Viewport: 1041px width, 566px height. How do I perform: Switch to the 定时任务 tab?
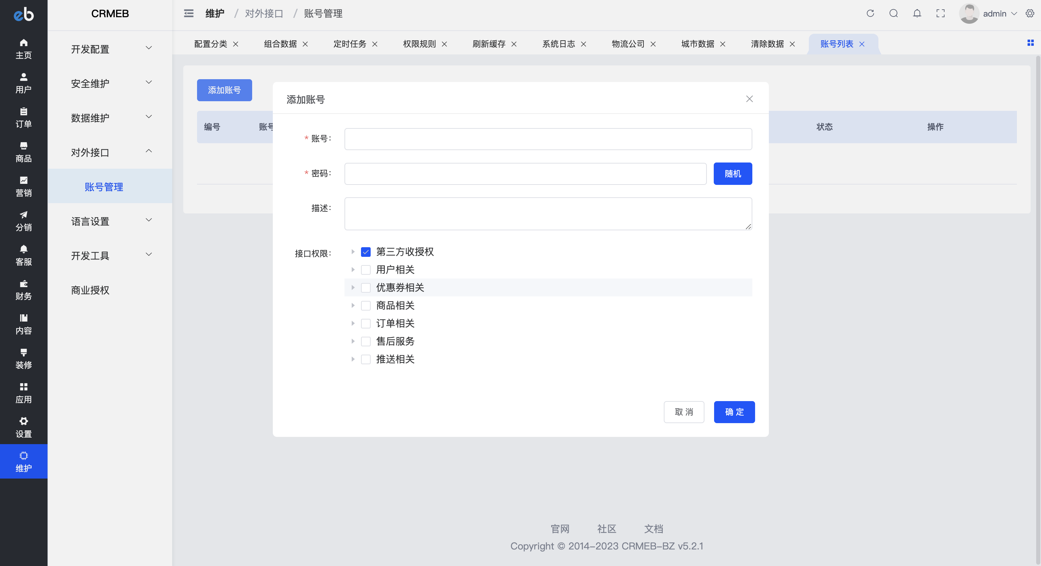coord(350,44)
